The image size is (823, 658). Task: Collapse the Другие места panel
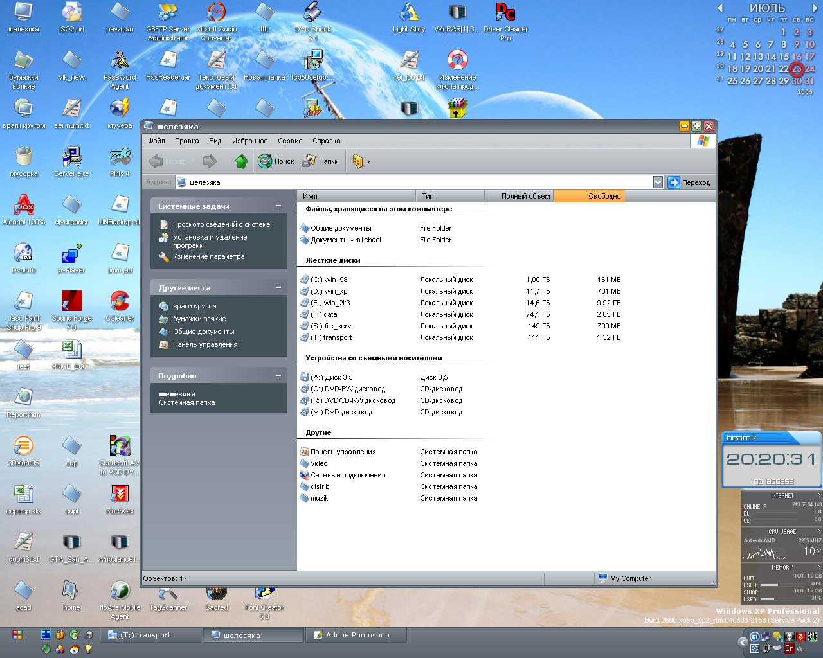(278, 288)
